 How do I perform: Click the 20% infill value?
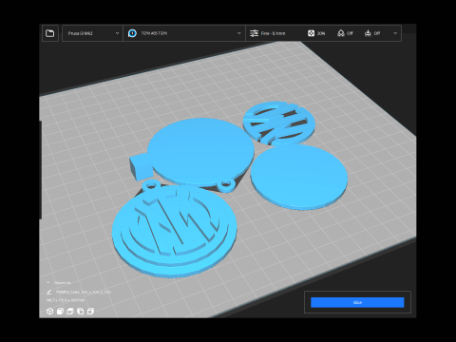point(321,33)
